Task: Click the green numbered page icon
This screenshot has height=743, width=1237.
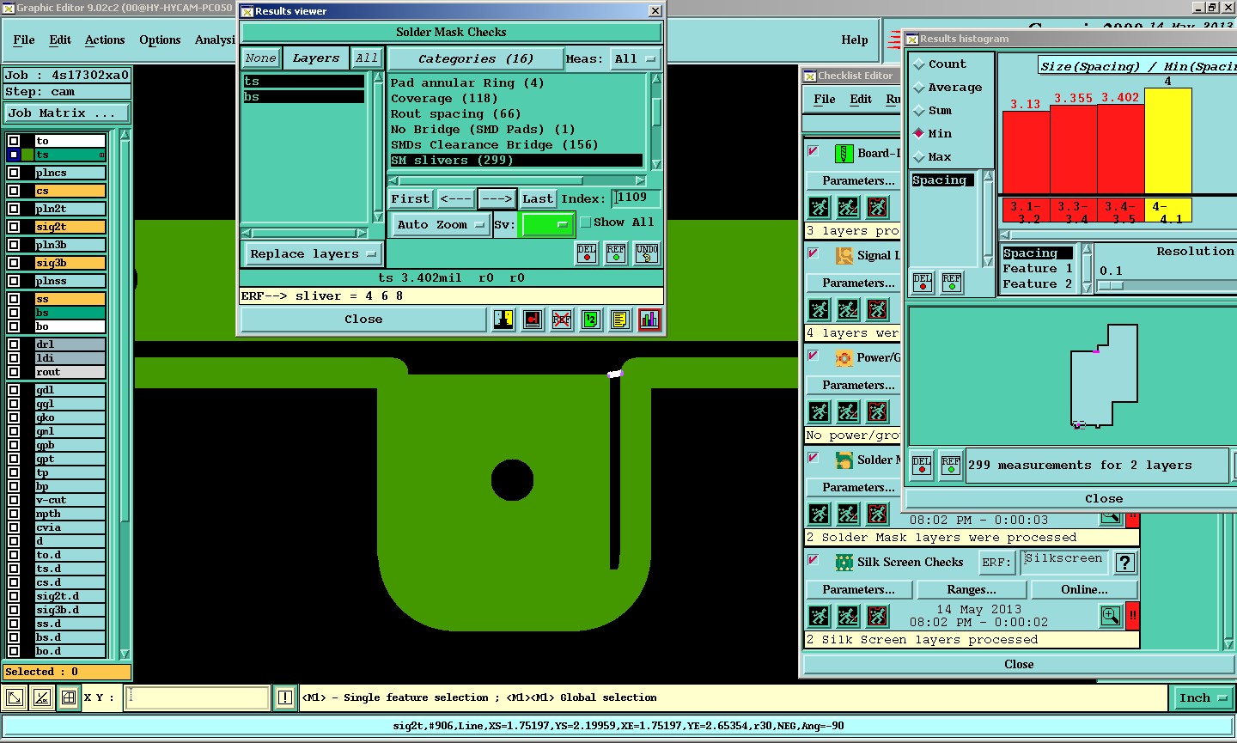Action: pos(590,320)
